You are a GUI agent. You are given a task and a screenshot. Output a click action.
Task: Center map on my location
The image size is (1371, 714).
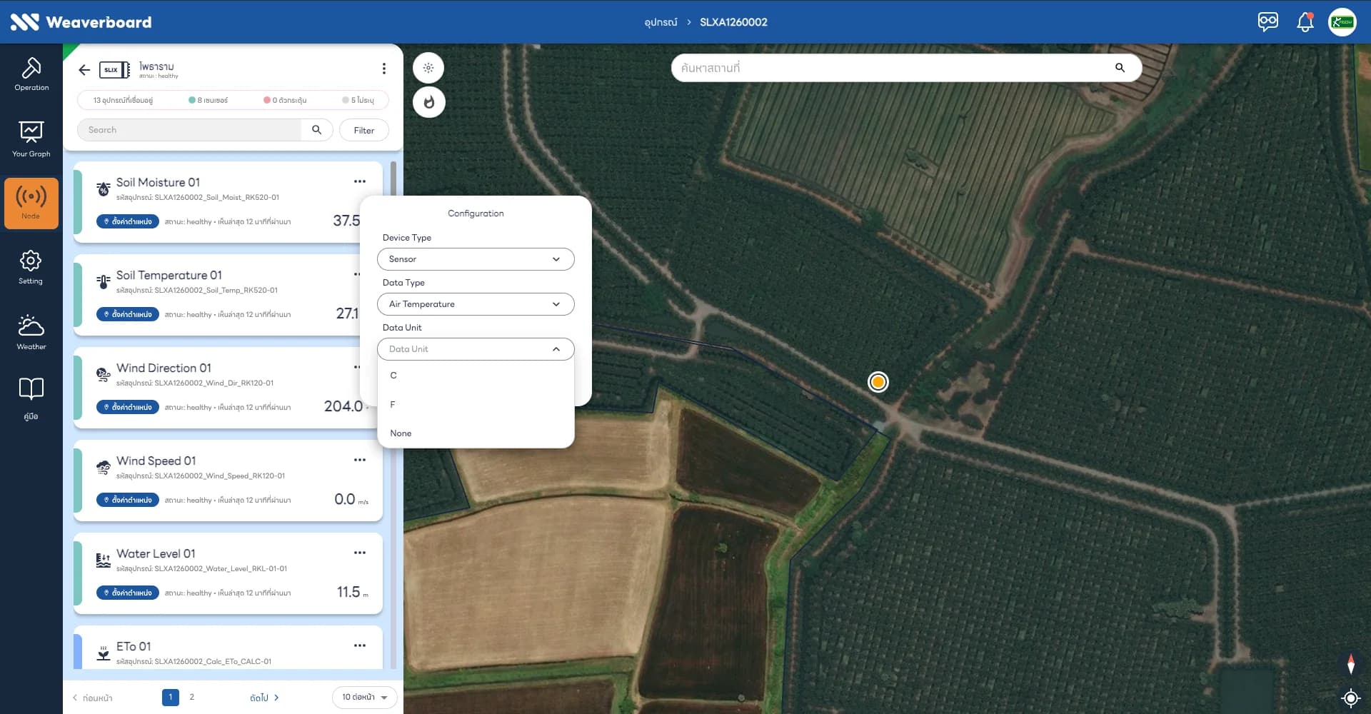click(1350, 698)
